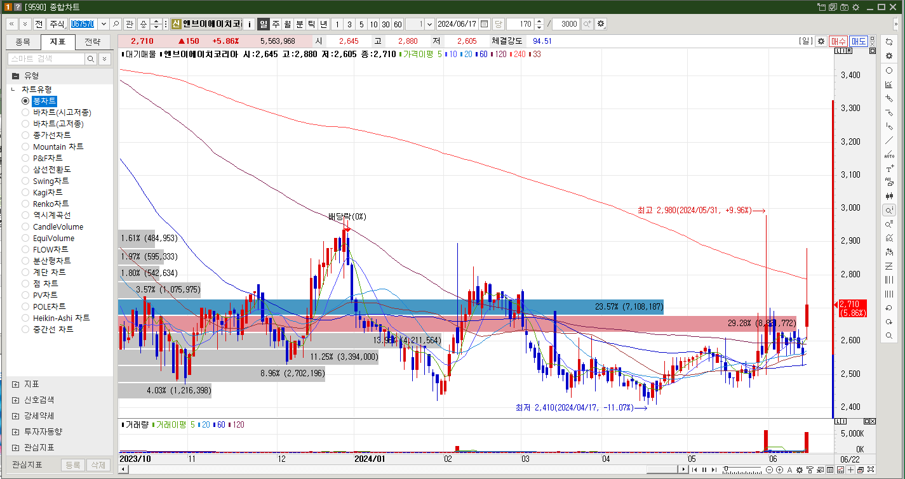This screenshot has width=905, height=479.
Task: Click the calendar icon beside the date
Action: 485,24
